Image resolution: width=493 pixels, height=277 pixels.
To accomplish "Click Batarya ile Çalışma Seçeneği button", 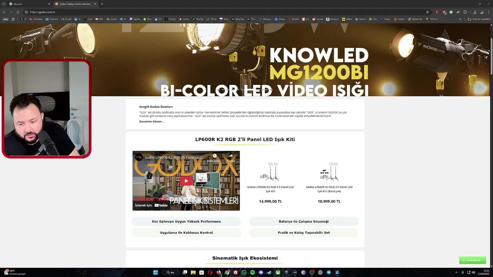I will pos(304,222).
